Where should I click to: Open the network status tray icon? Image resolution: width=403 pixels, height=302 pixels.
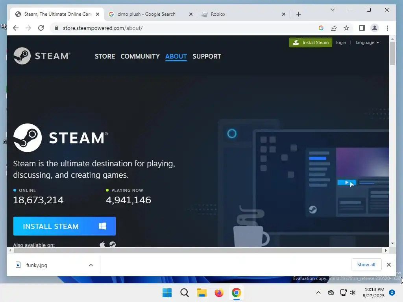point(343,293)
